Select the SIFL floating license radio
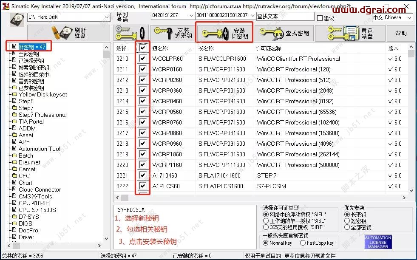Screen dimensions: 417x260 pos(266,214)
